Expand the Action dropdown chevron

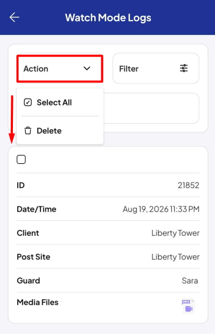pyautogui.click(x=87, y=68)
